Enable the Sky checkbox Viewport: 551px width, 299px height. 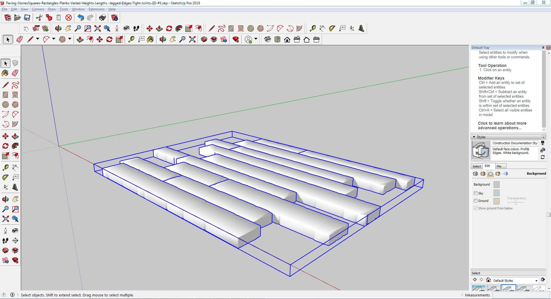point(475,193)
